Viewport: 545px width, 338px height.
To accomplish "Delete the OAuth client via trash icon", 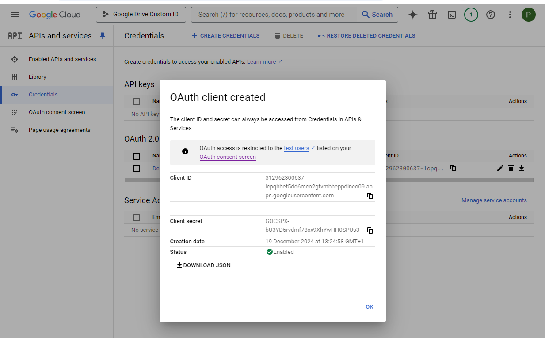I will (x=511, y=168).
